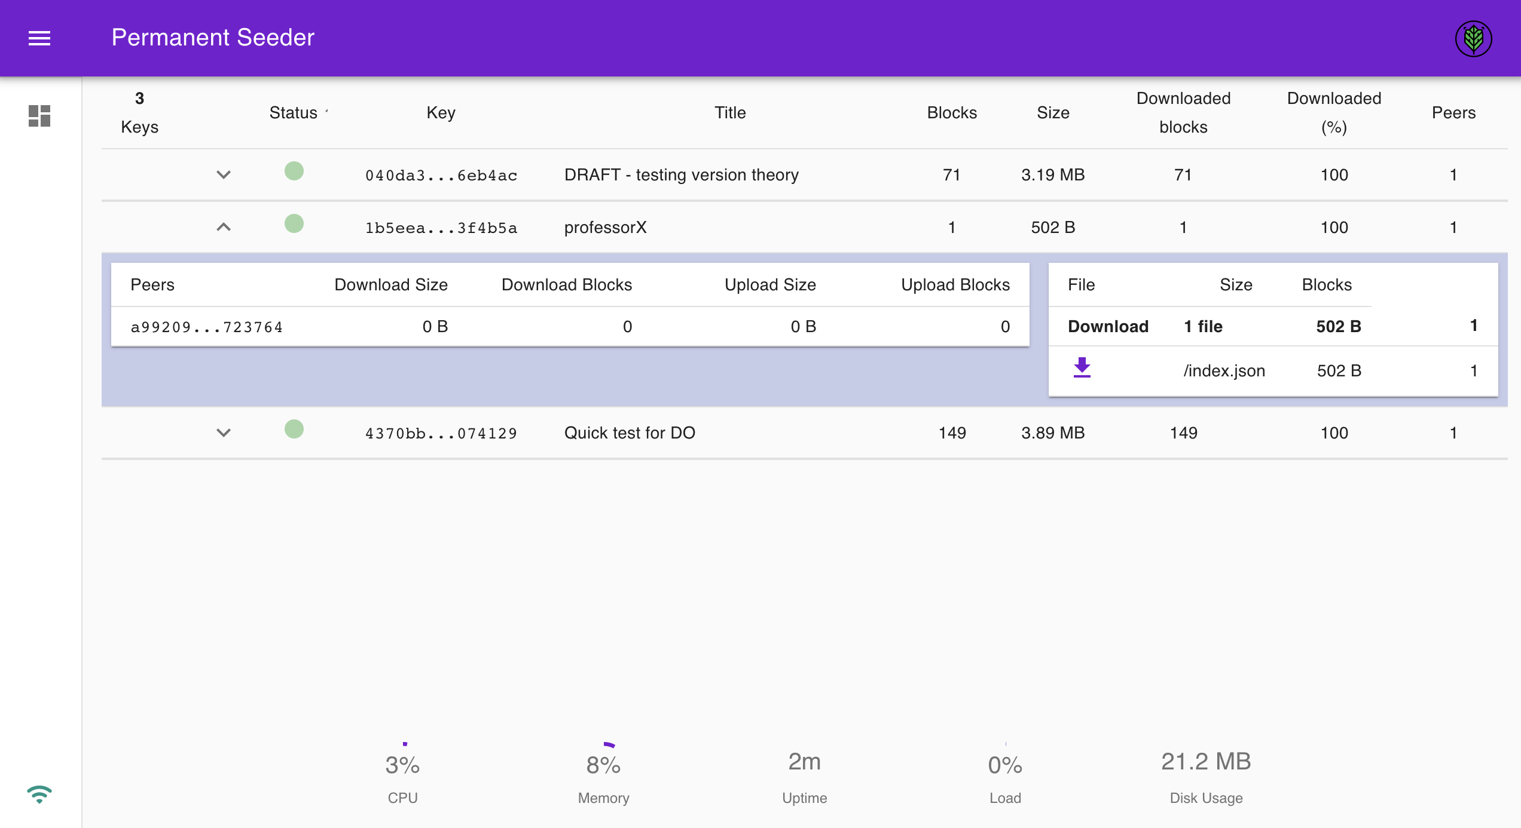Click status dot of Quick test row
Screen dimensions: 1521x828
click(x=294, y=430)
